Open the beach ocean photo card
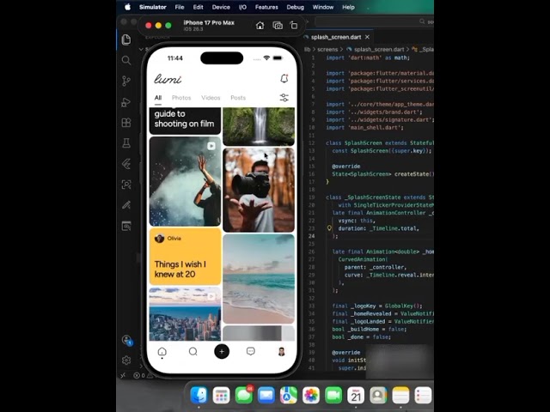This screenshot has height=412, width=550. [259, 279]
